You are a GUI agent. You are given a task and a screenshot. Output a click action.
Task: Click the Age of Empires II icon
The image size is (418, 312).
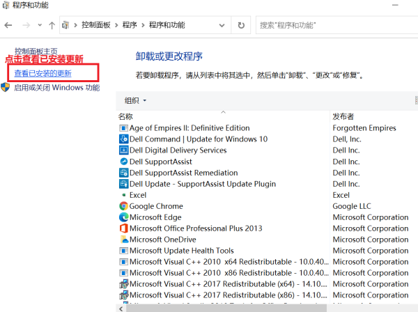tap(123, 128)
